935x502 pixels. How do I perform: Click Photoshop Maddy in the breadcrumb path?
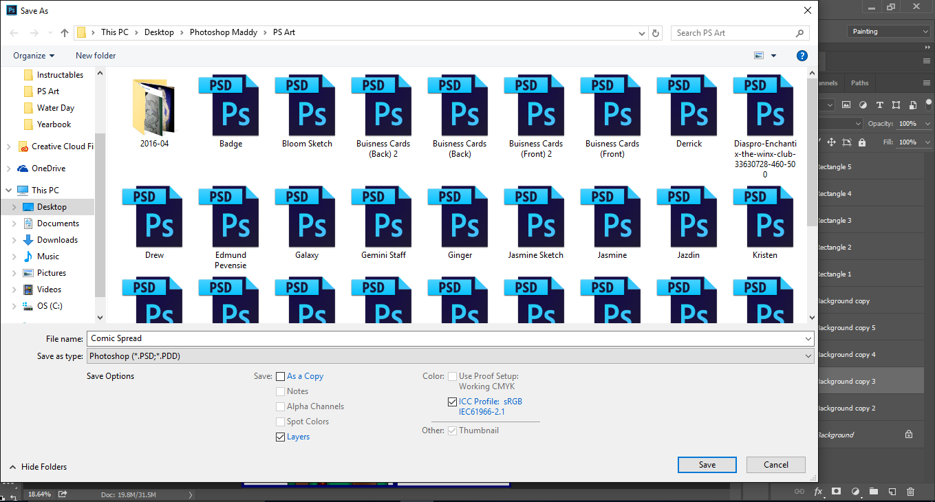[x=222, y=32]
